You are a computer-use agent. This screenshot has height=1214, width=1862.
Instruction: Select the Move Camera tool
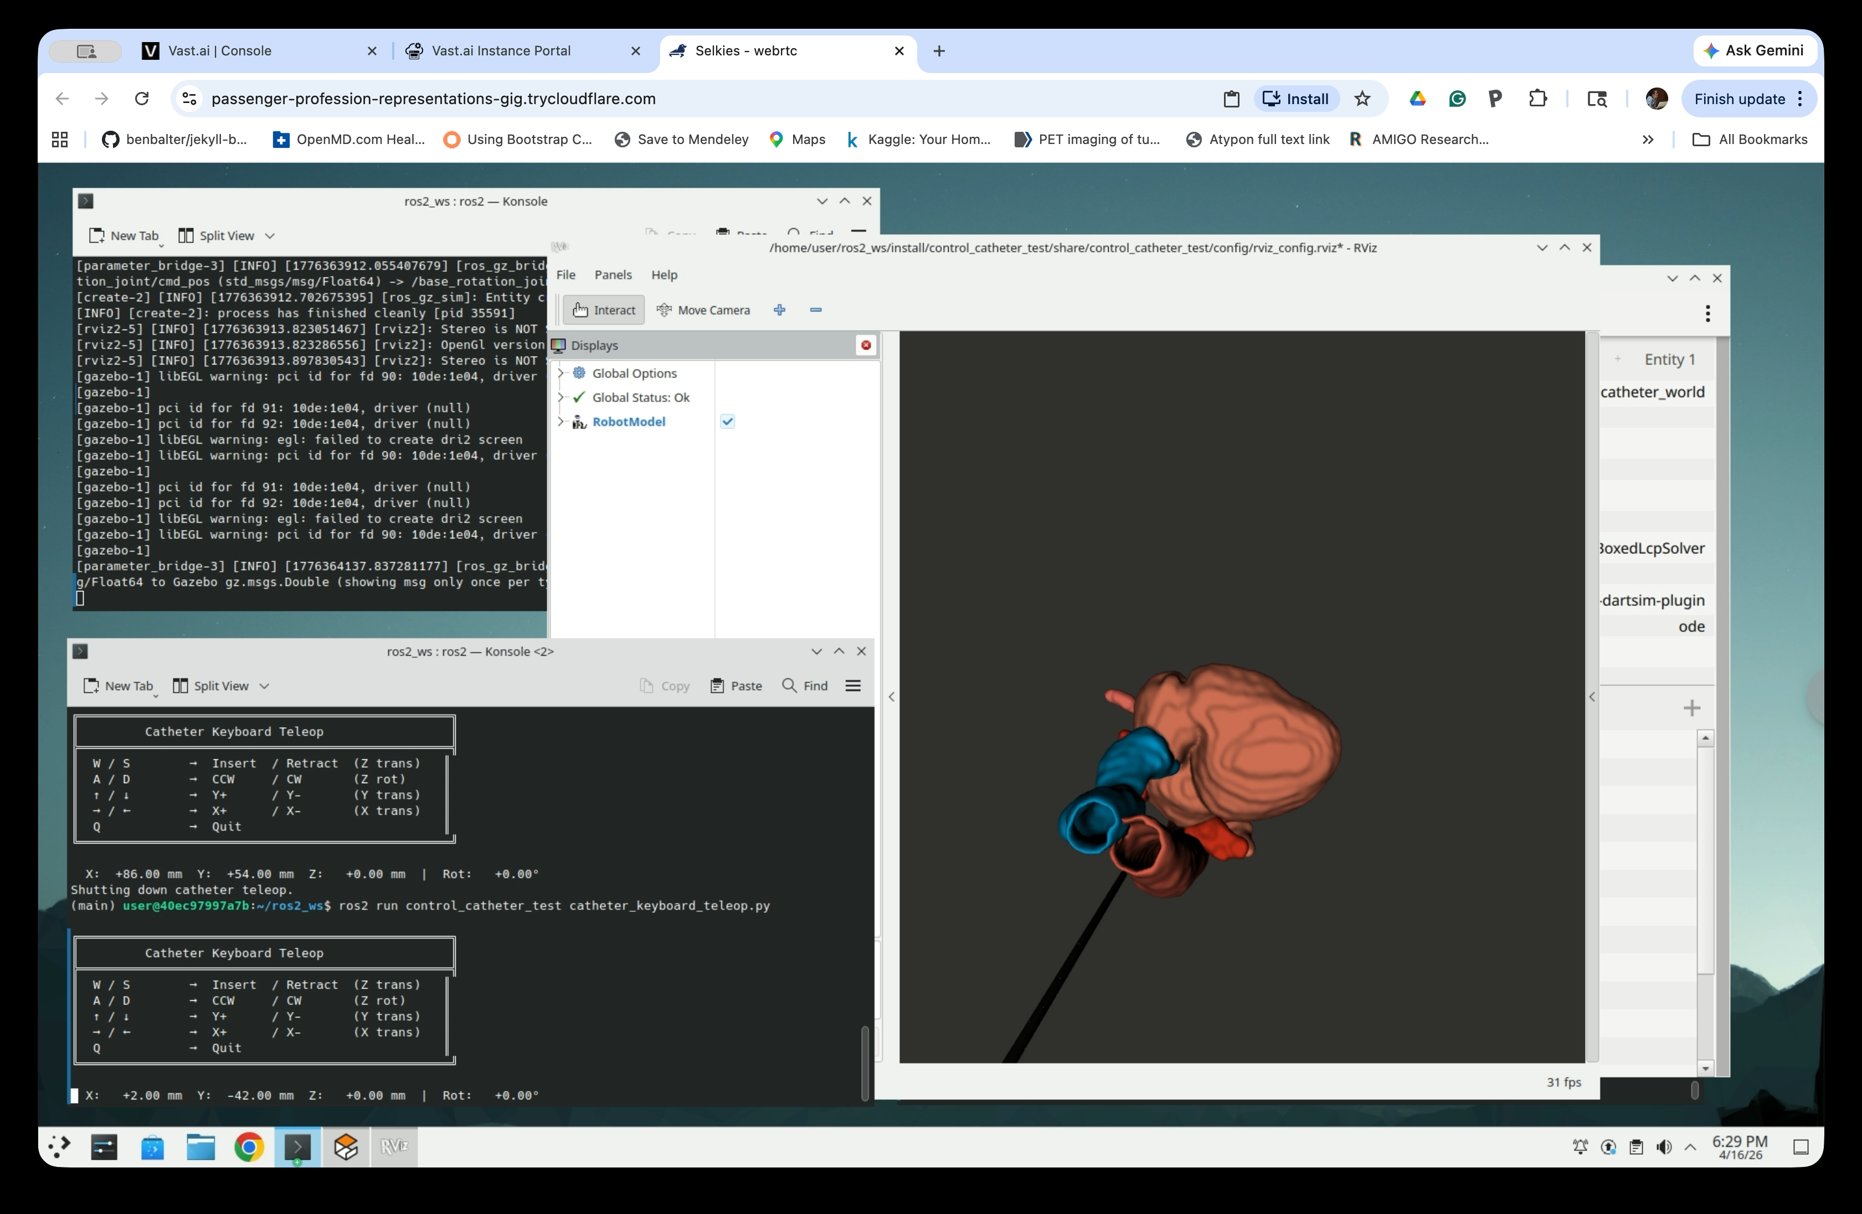click(703, 310)
